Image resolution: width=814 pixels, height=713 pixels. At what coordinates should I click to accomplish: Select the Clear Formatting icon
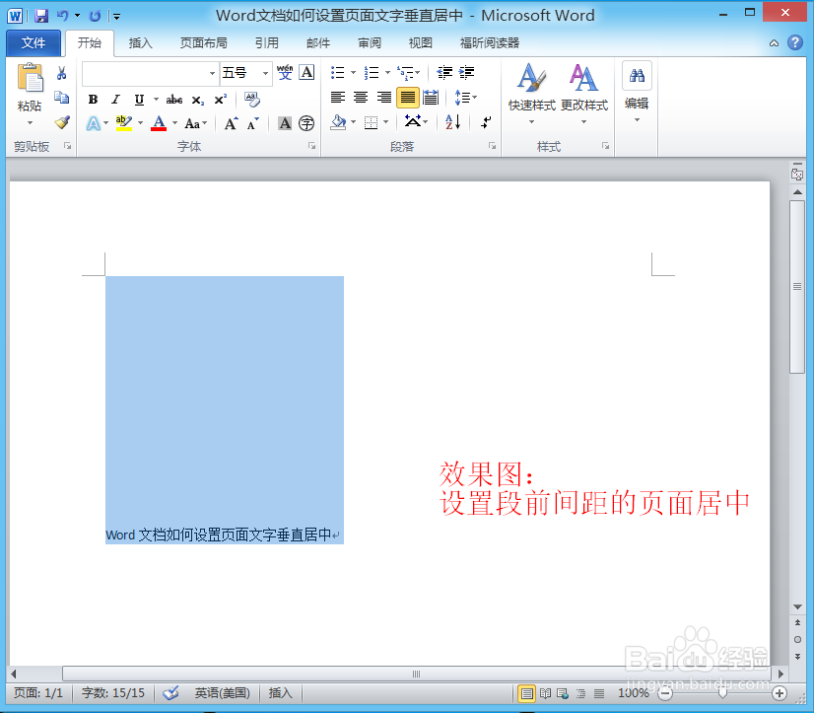coord(250,98)
